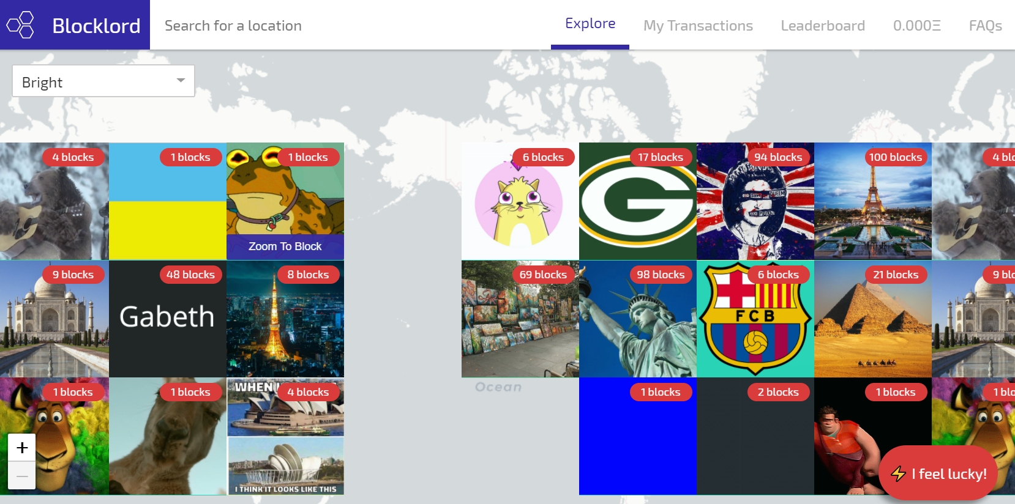Click the 69 blocks badge
Image resolution: width=1015 pixels, height=504 pixels.
coord(543,275)
